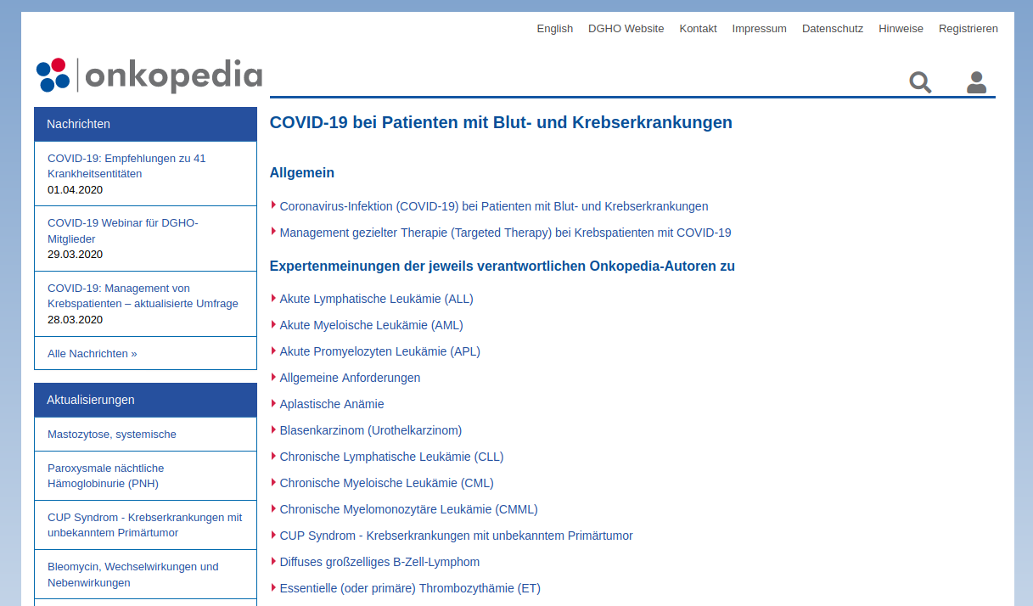Open Management gezielter Therapie (Targeted Therapy) link
This screenshot has width=1033, height=606.
[x=505, y=233]
